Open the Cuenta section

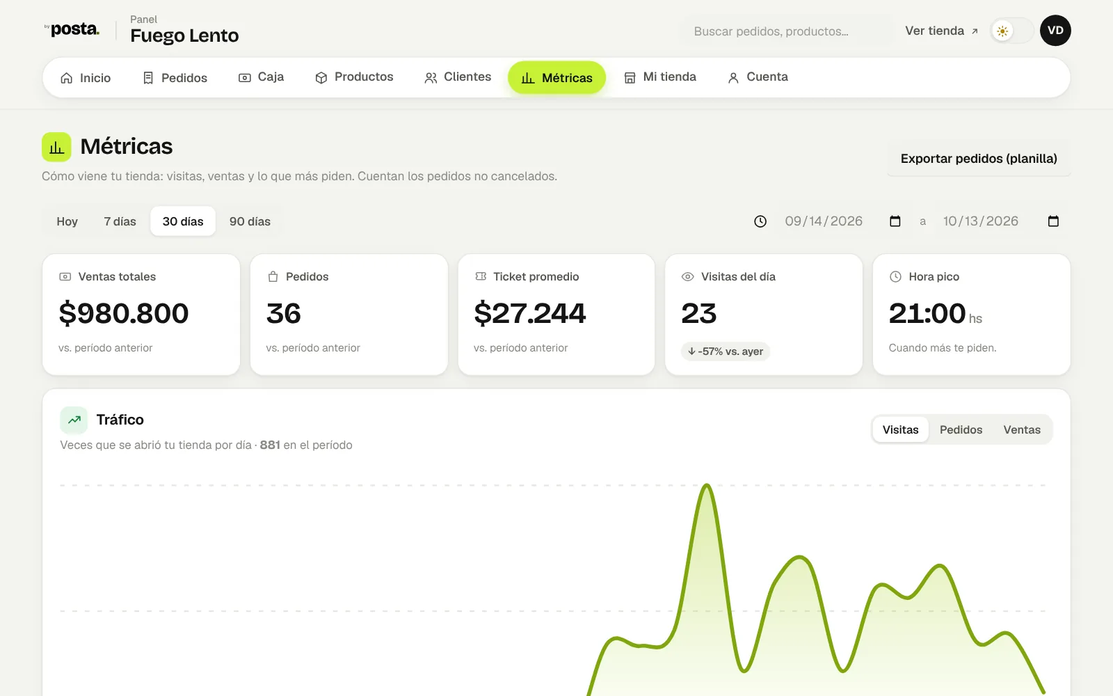point(758,77)
